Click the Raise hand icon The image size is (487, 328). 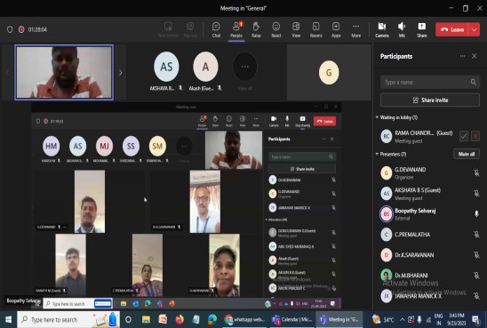click(256, 29)
